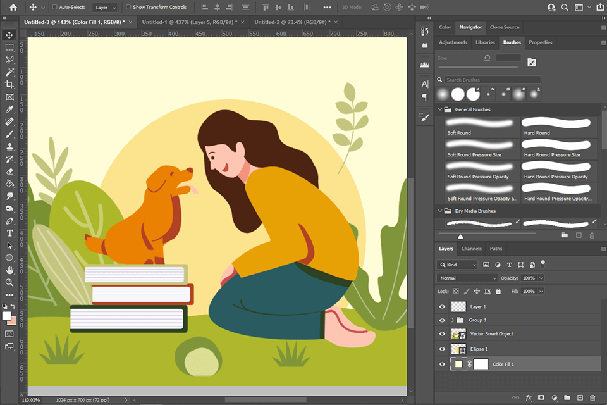Enable the Auto-Select checkbox
Screen dimensions: 607x405
point(54,7)
